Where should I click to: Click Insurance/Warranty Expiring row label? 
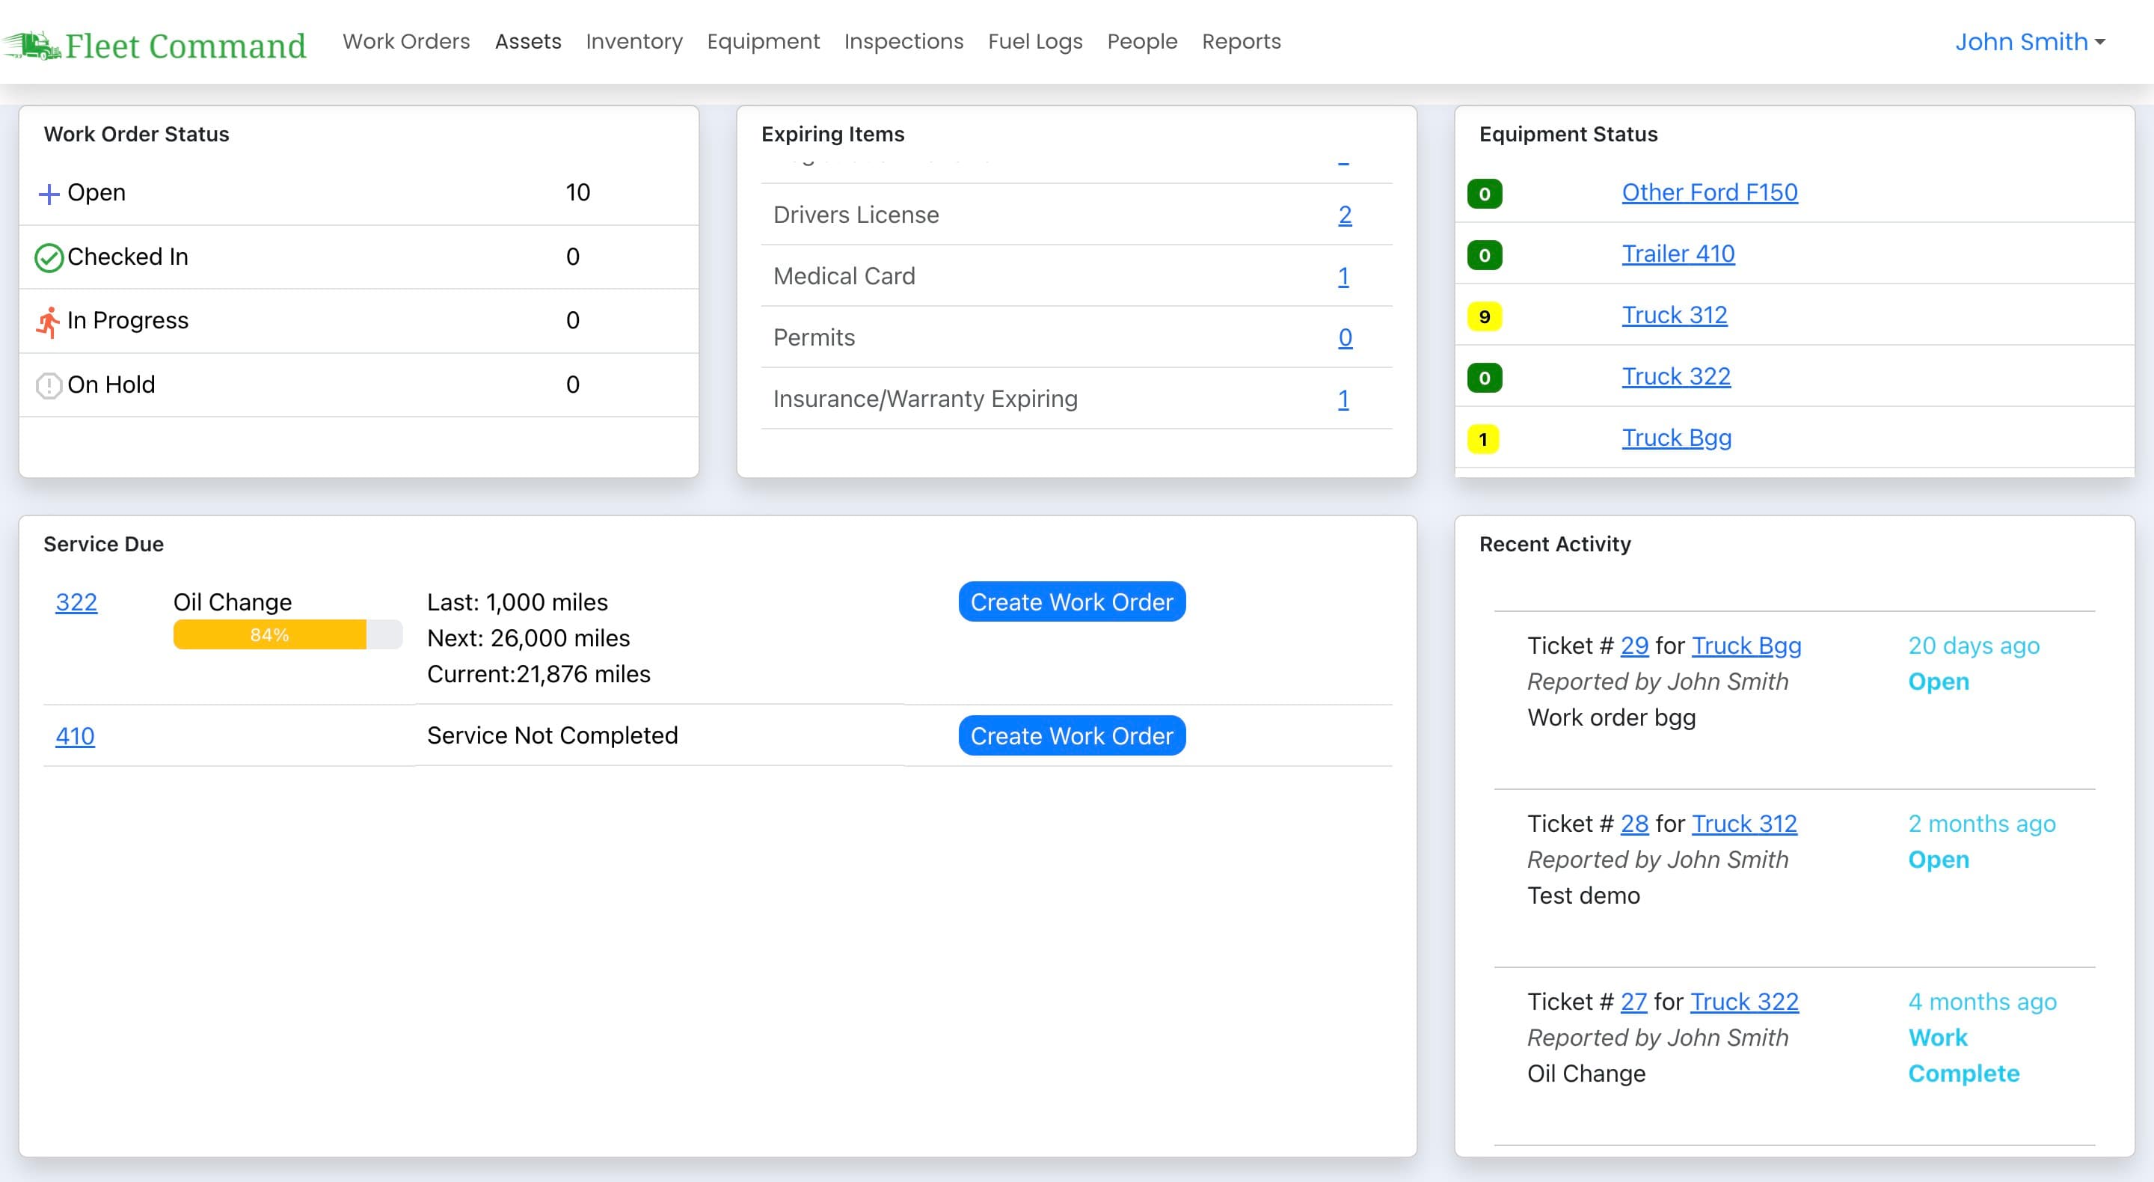(925, 399)
